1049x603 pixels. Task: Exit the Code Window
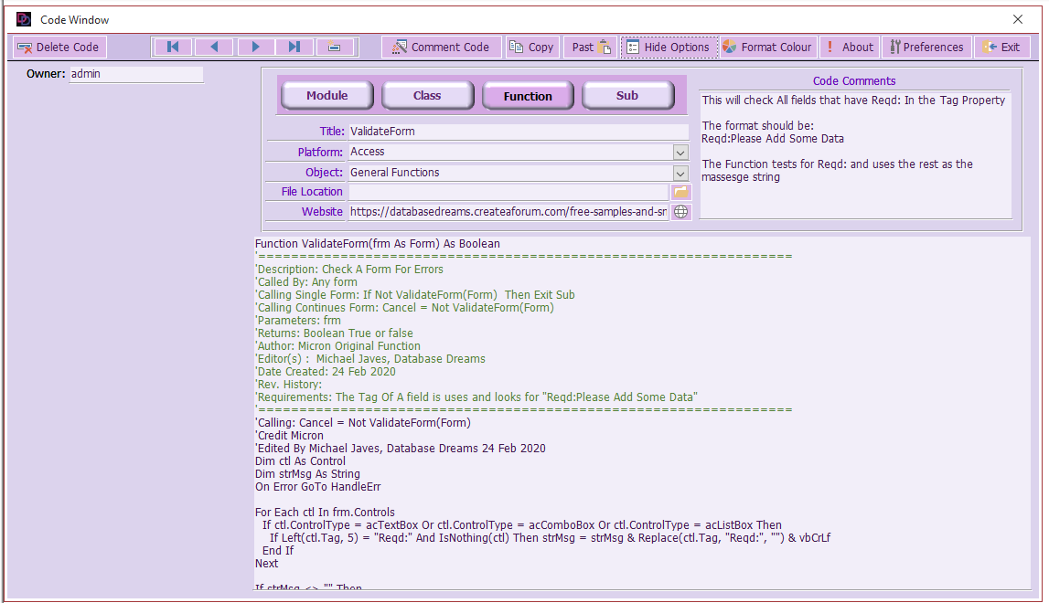[1001, 47]
